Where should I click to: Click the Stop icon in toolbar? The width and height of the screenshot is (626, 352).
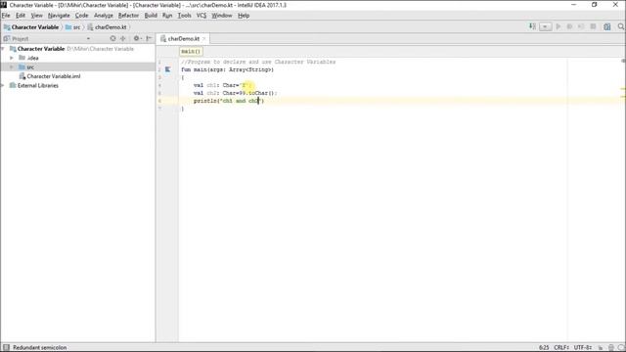coord(594,26)
